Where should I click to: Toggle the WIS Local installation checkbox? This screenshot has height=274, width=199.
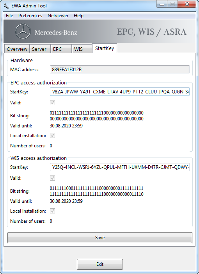click(x=53, y=211)
